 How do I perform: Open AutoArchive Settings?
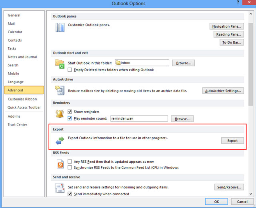(x=223, y=91)
